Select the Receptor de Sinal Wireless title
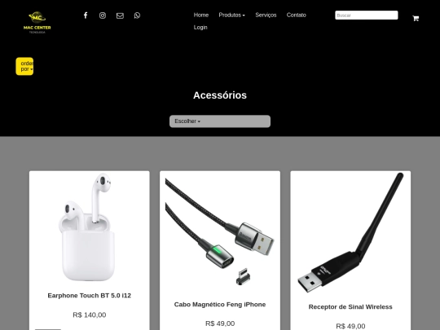Image resolution: width=440 pixels, height=330 pixels. click(350, 306)
